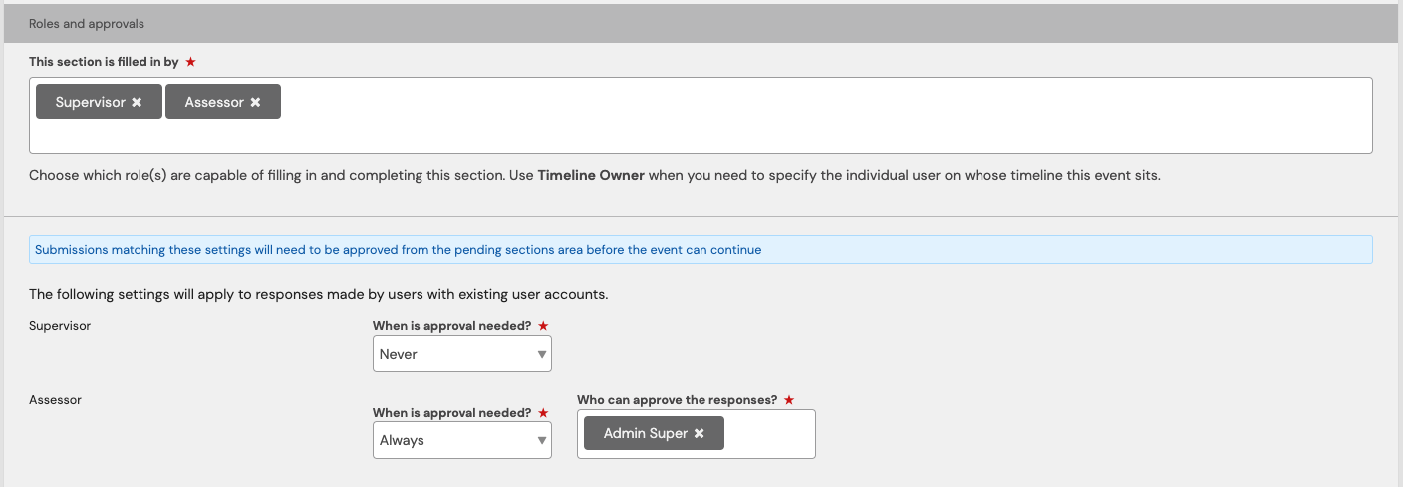Image resolution: width=1403 pixels, height=487 pixels.
Task: Click Assessor row's "When is approval needed?" label
Action: coord(453,412)
